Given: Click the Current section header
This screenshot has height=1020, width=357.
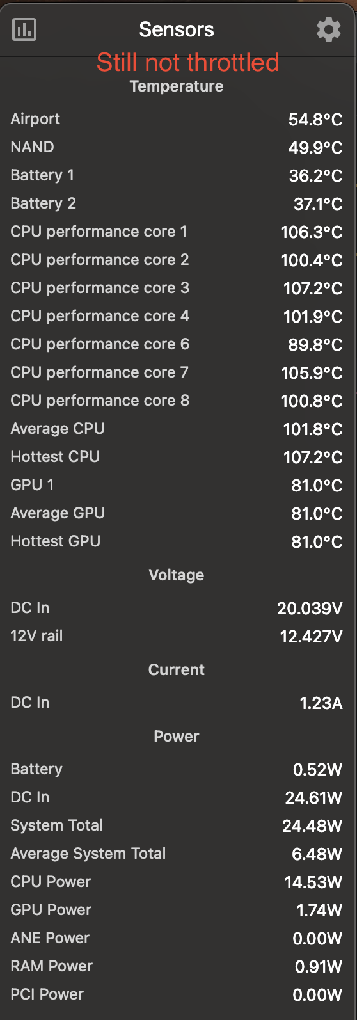Looking at the screenshot, I should point(177,669).
